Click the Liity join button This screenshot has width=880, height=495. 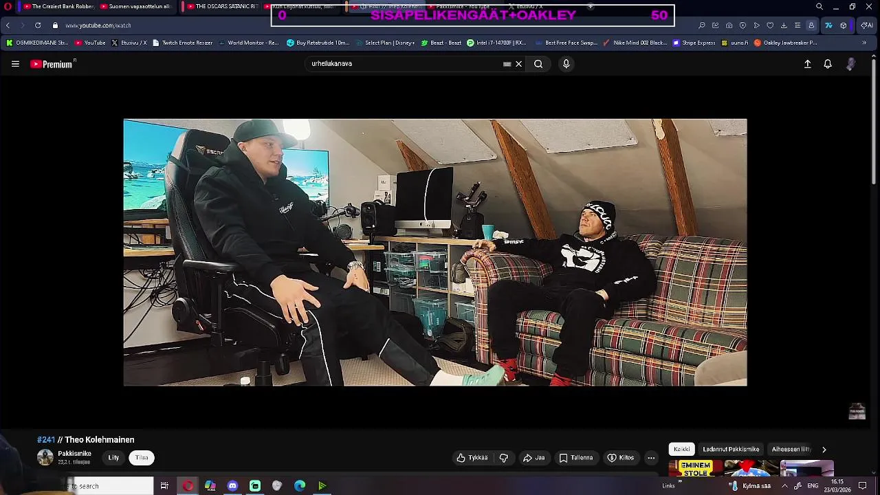(113, 458)
